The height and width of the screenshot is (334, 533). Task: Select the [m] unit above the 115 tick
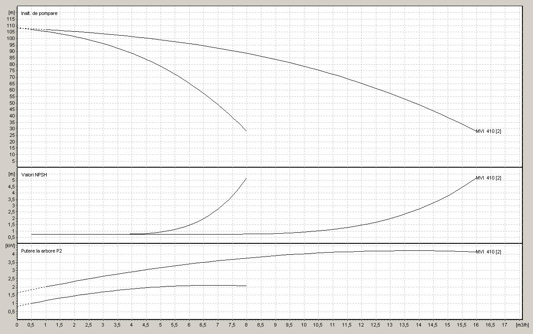11,12
